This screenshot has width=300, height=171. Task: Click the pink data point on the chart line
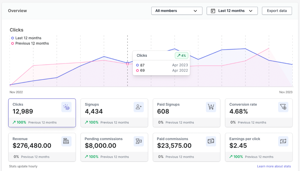[x=127, y=64]
